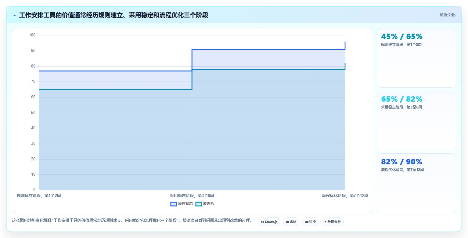Click the y-axis value 100

(x=32, y=35)
